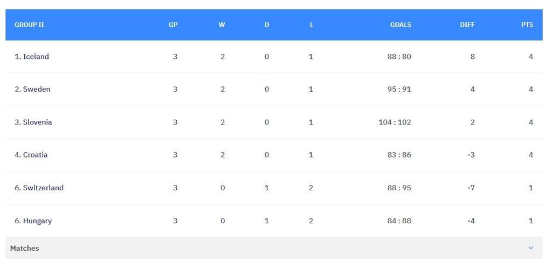Click the L column header
Viewport: 552px width, 268px height.
tap(312, 25)
